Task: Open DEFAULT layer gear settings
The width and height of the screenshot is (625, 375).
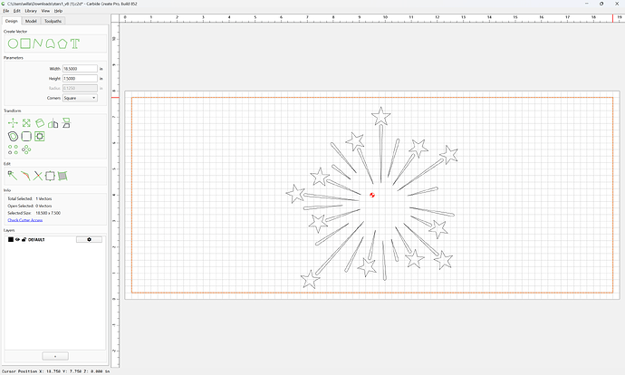Action: point(89,239)
